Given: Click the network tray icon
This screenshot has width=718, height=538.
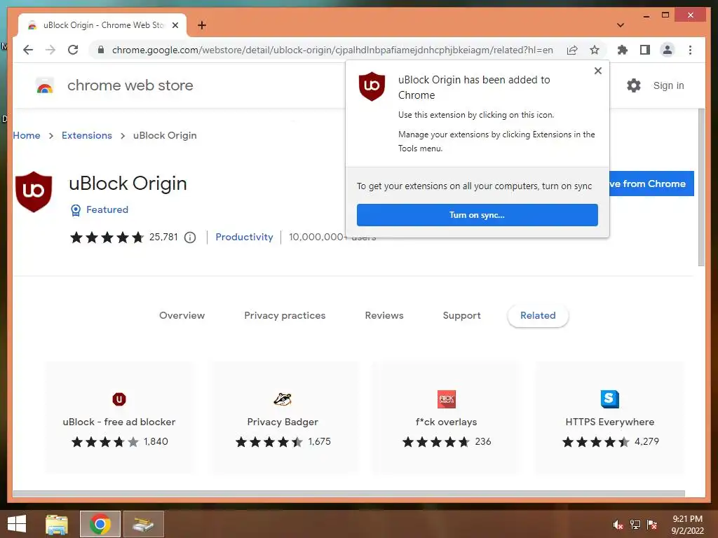Looking at the screenshot, I should coord(635,525).
